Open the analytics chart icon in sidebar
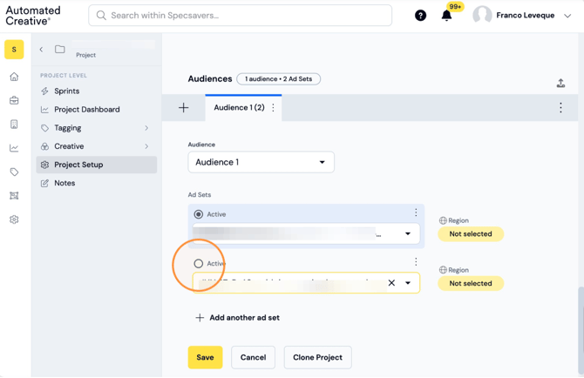 point(14,148)
